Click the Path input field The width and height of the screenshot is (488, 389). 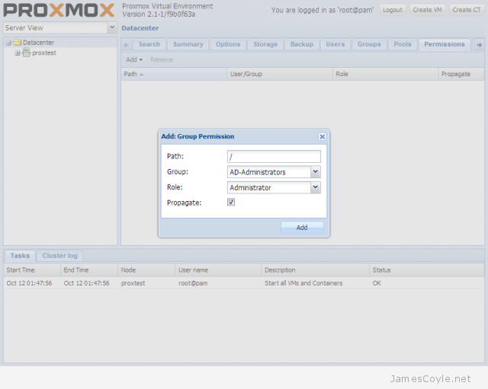click(x=274, y=157)
